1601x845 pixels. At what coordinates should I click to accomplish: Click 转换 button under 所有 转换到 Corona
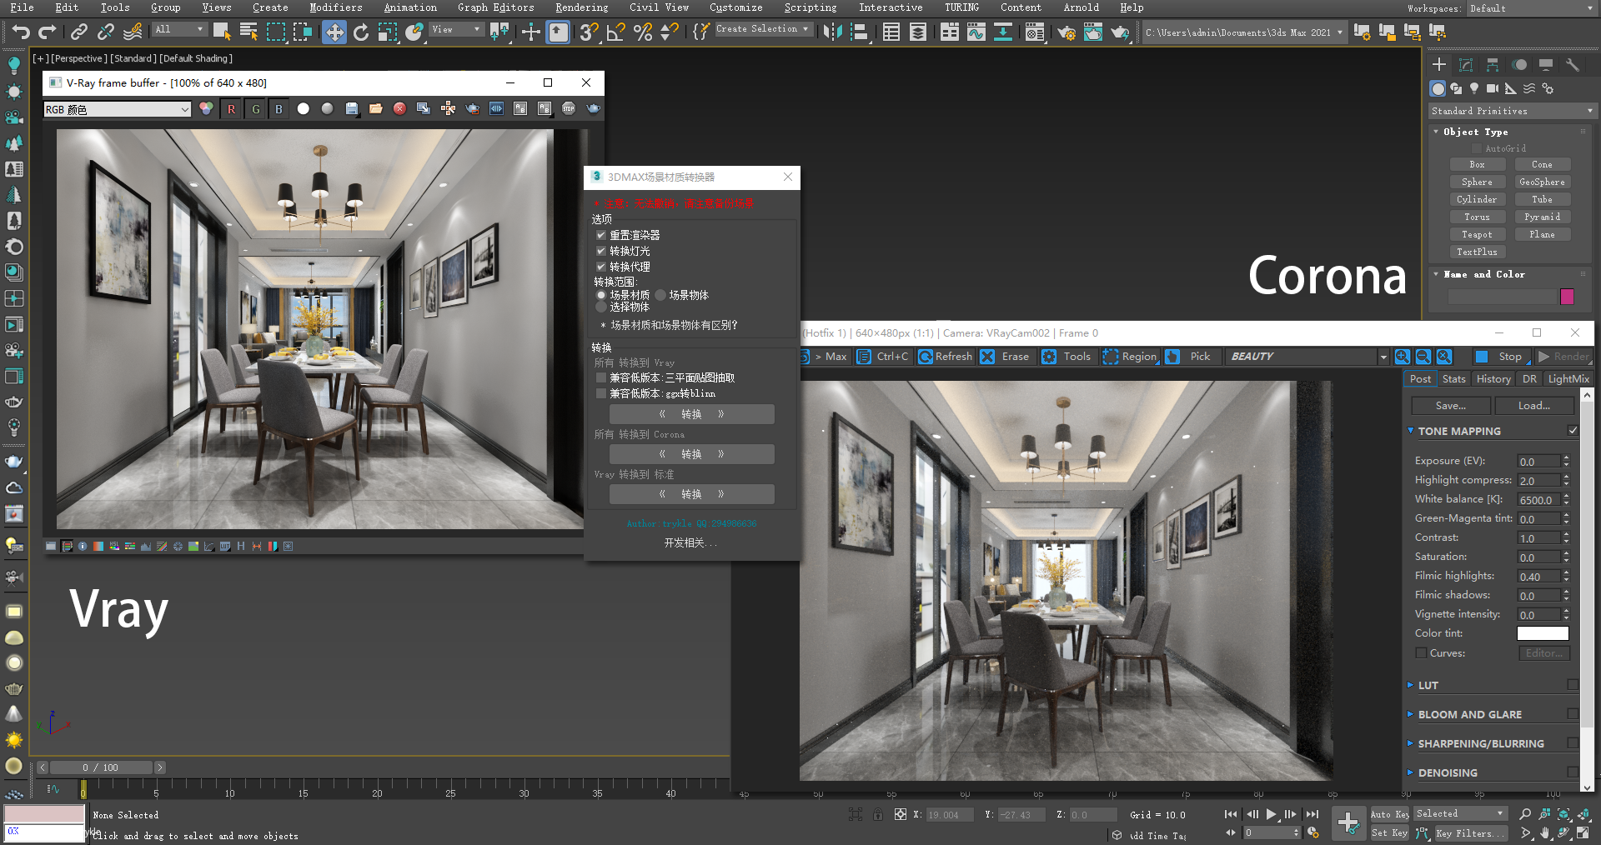tap(691, 454)
